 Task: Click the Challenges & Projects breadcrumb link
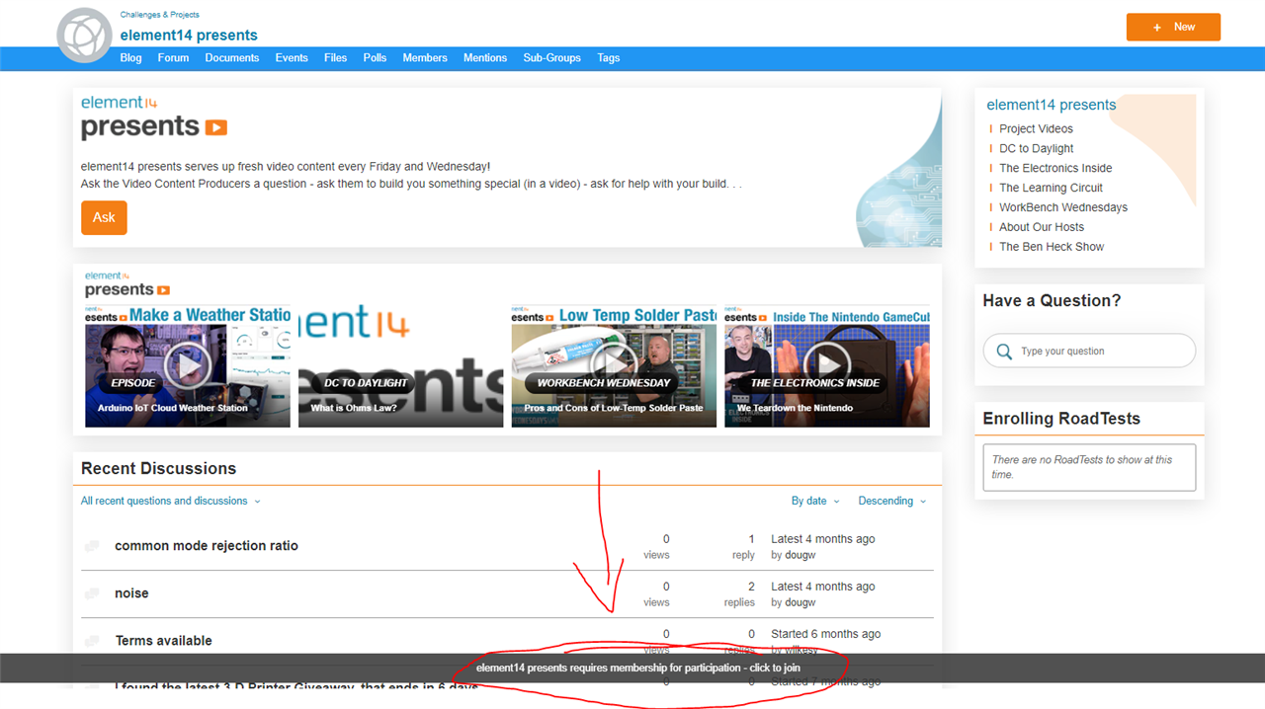pyautogui.click(x=159, y=15)
